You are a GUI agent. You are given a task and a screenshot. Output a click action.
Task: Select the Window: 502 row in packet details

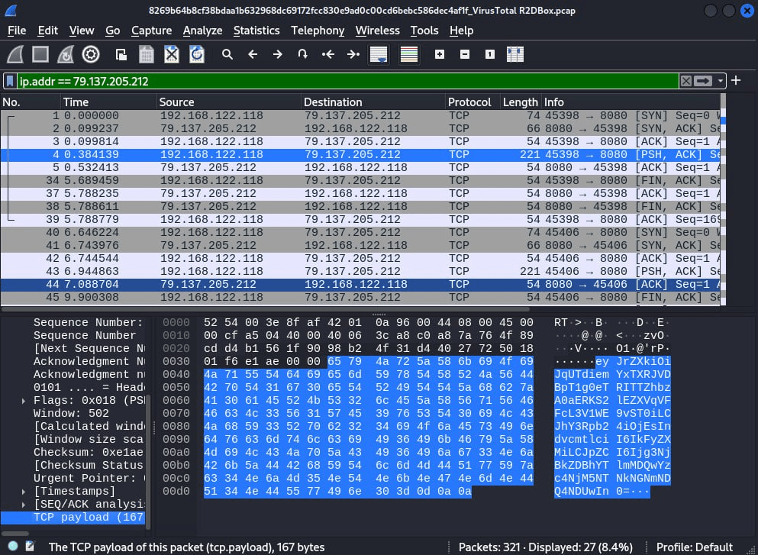pos(73,413)
